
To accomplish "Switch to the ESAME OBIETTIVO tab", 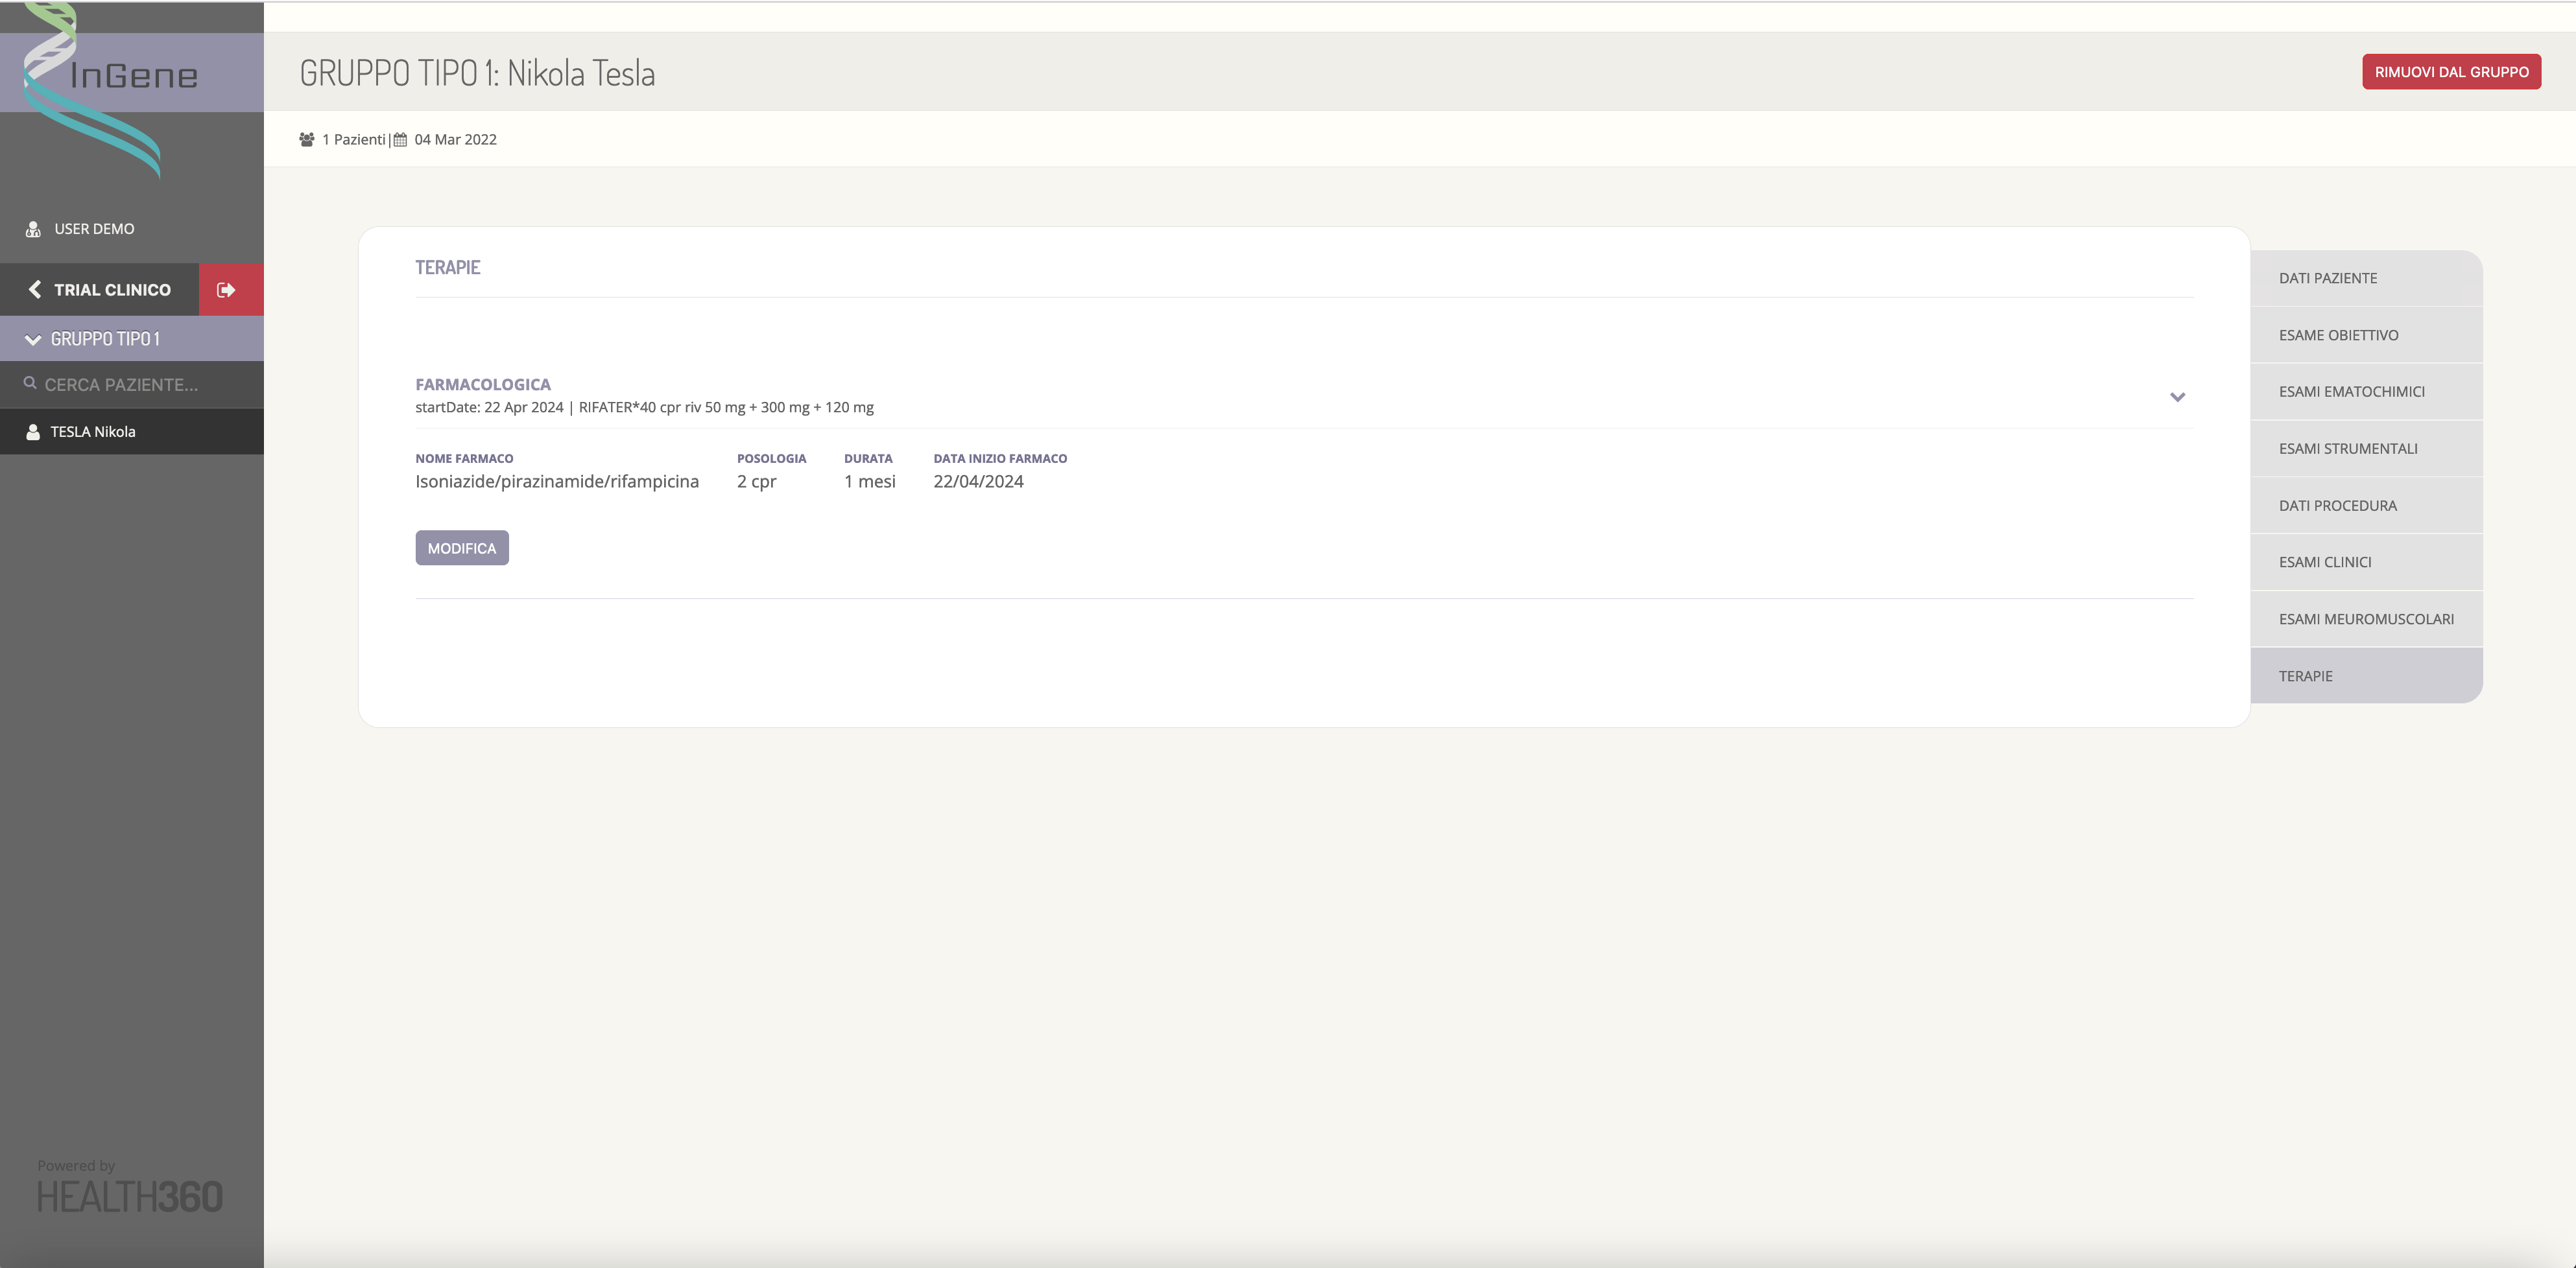I will pos(2366,335).
